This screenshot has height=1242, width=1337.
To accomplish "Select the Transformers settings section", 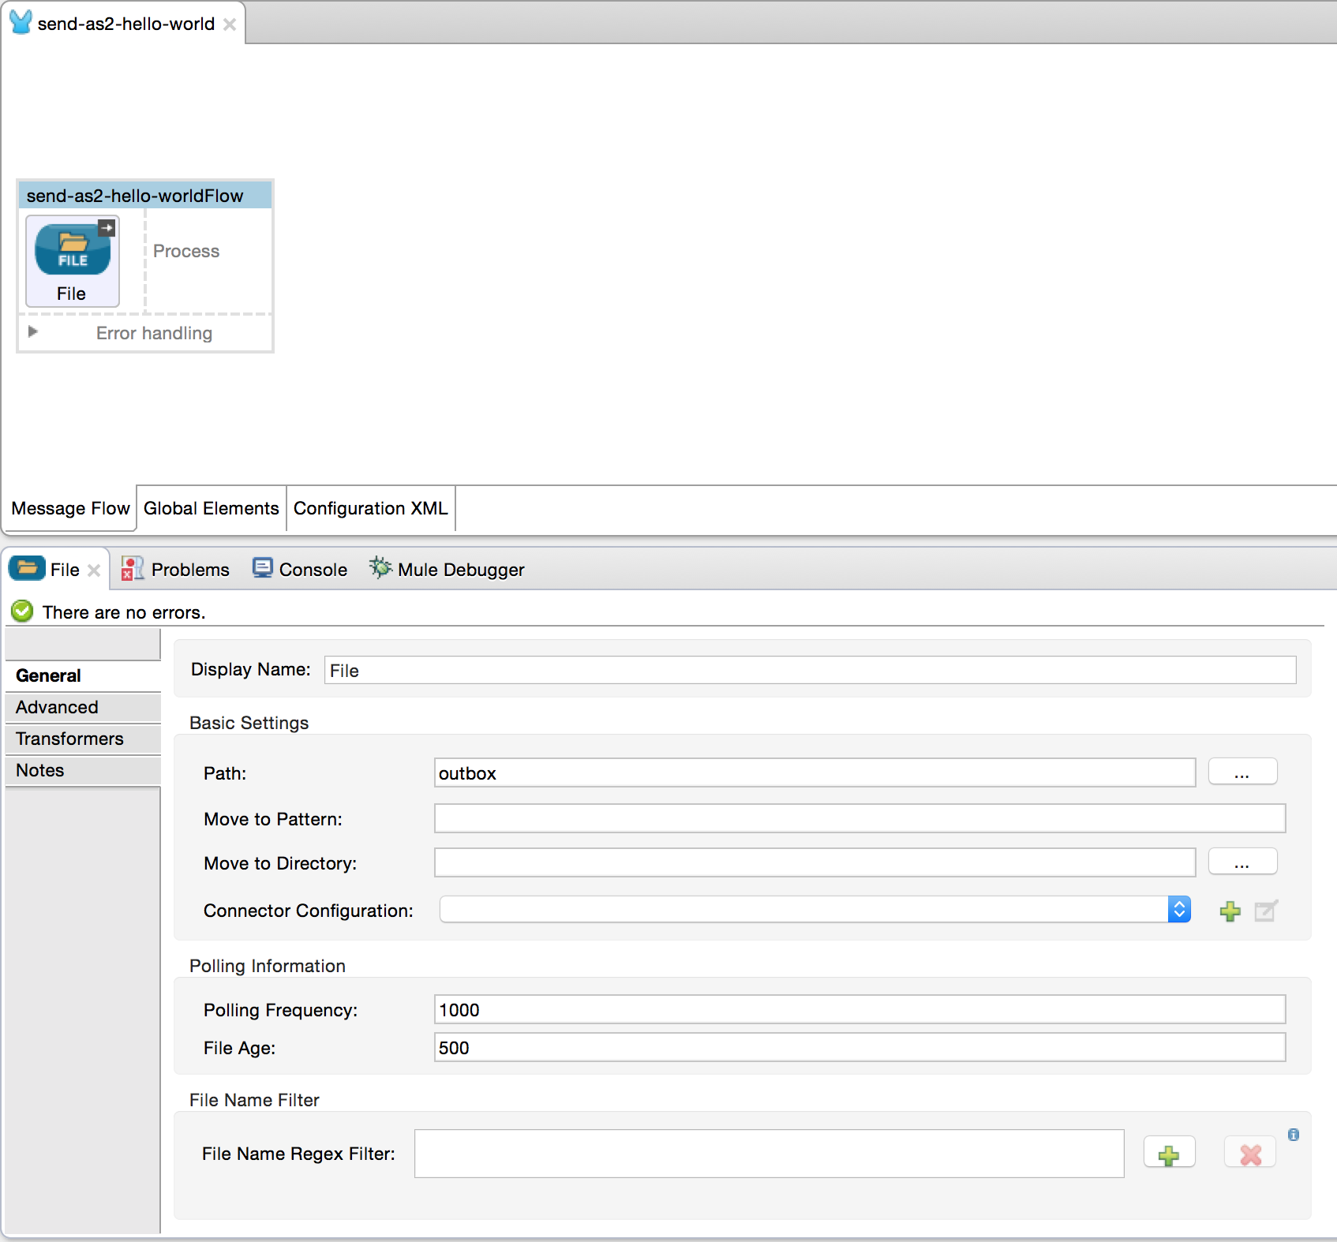I will [83, 739].
